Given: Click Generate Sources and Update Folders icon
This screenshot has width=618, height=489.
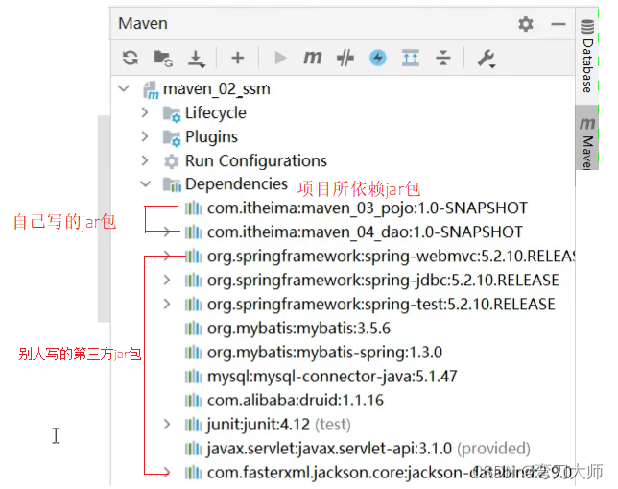Looking at the screenshot, I should coord(163,59).
